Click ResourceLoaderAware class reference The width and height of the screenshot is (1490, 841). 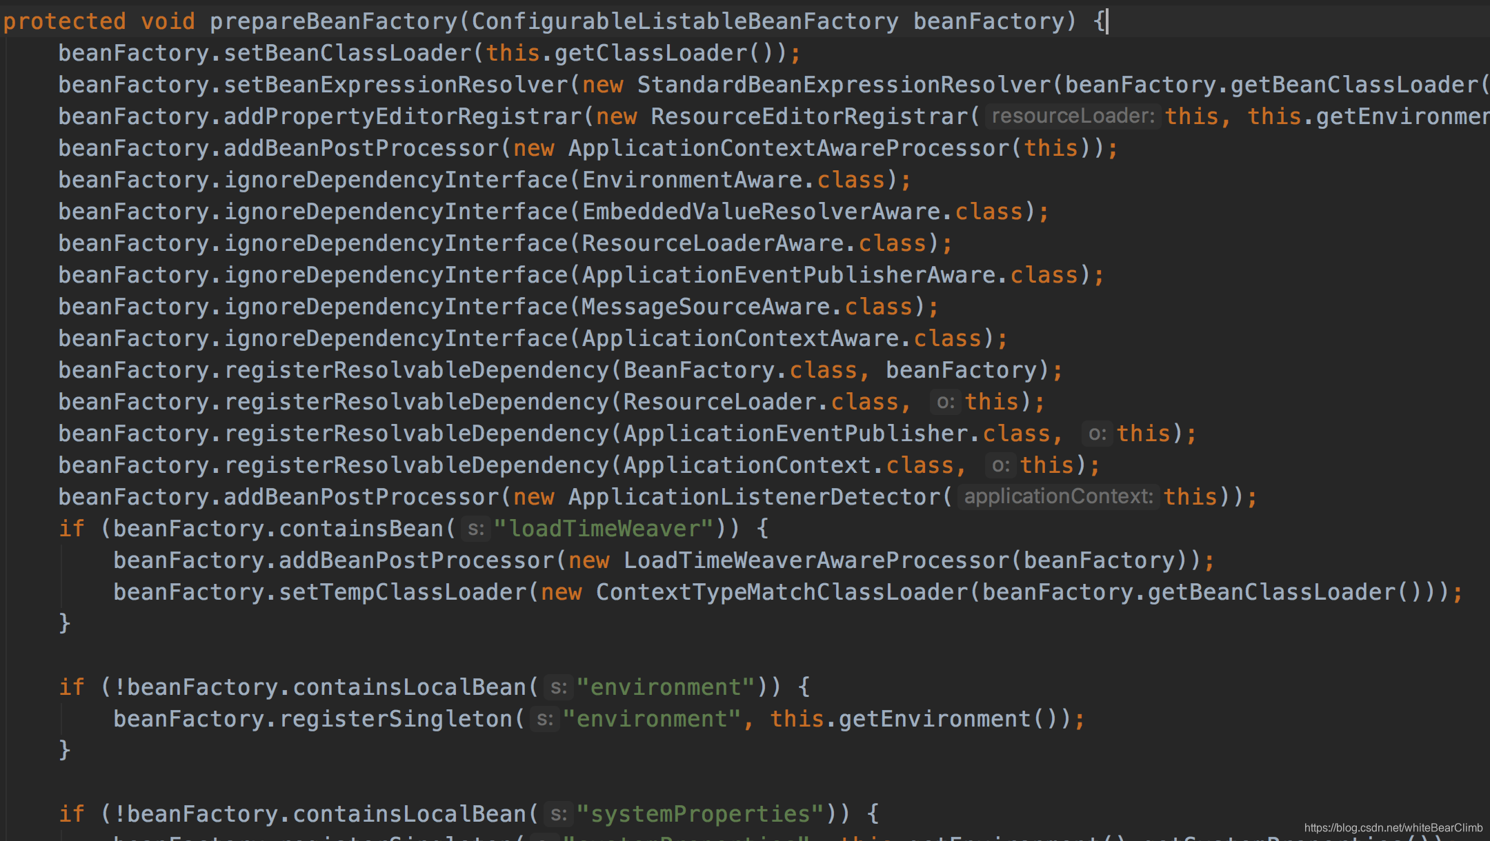[713, 243]
